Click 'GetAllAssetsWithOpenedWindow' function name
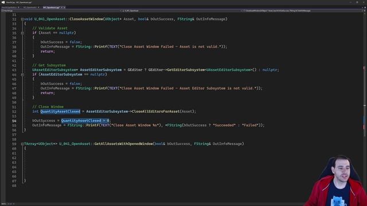367x206 pixels. (x=124, y=144)
